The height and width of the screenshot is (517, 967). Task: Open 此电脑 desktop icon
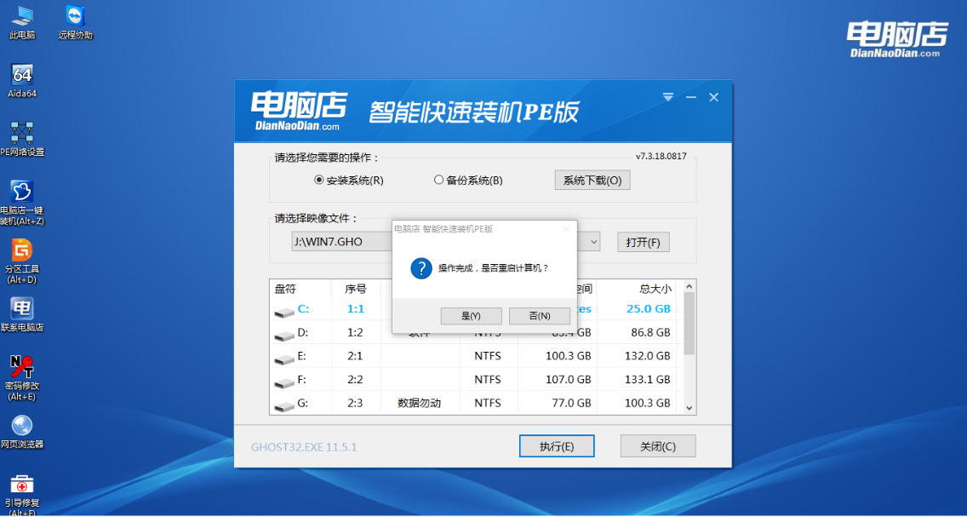[21, 17]
